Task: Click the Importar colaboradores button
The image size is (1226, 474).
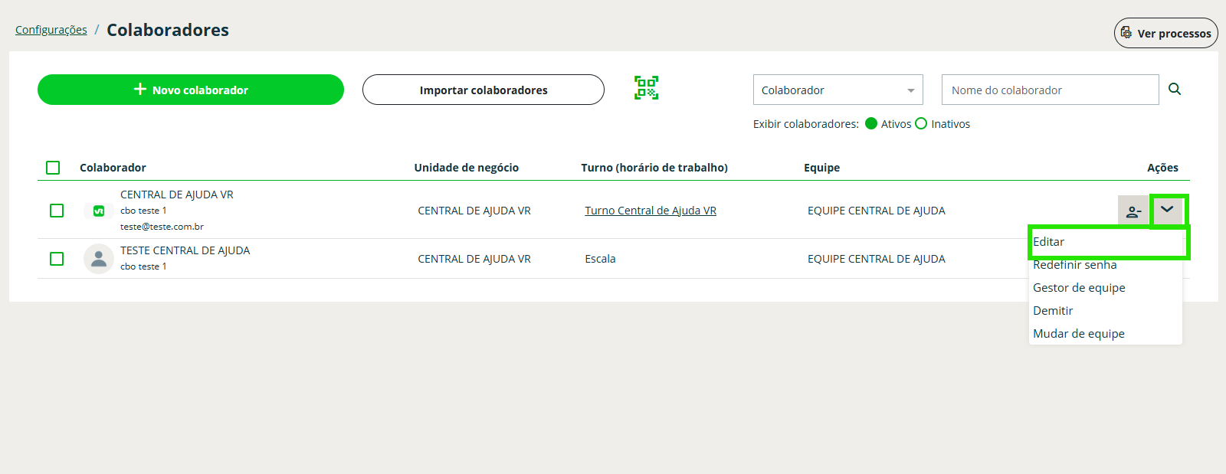Action: pos(483,90)
